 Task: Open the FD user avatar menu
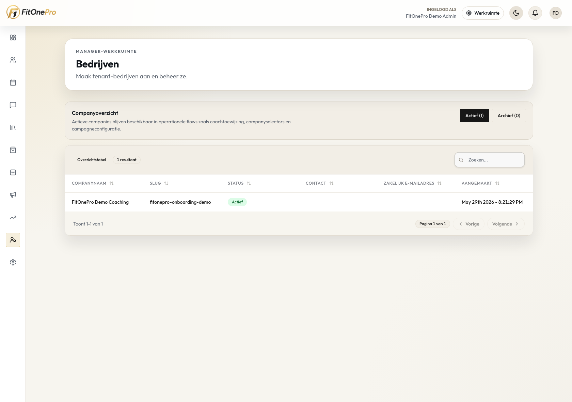click(556, 13)
